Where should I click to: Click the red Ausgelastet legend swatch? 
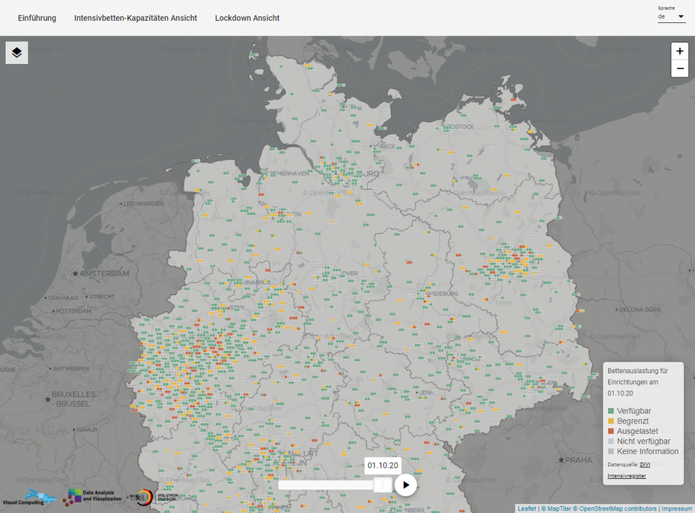[611, 431]
